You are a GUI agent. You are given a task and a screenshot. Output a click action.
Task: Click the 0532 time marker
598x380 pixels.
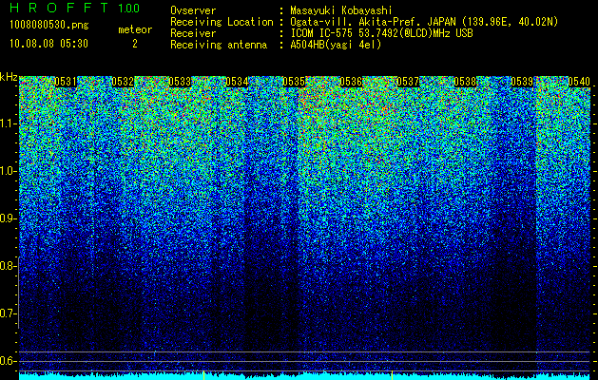123,82
